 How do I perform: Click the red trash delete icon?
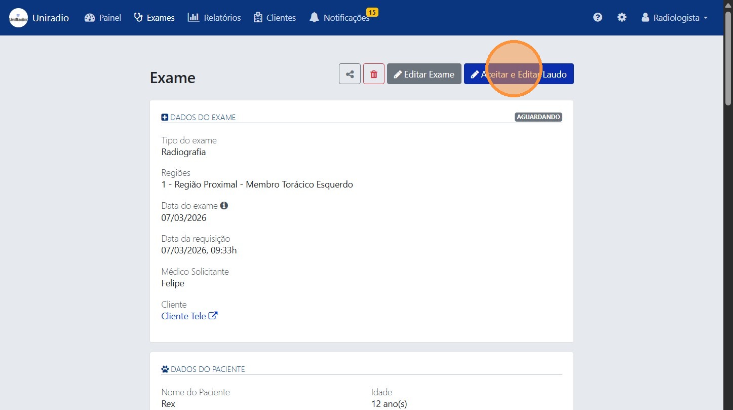coord(374,74)
